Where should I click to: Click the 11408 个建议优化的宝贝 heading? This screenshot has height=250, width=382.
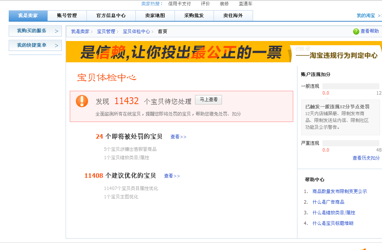120,176
